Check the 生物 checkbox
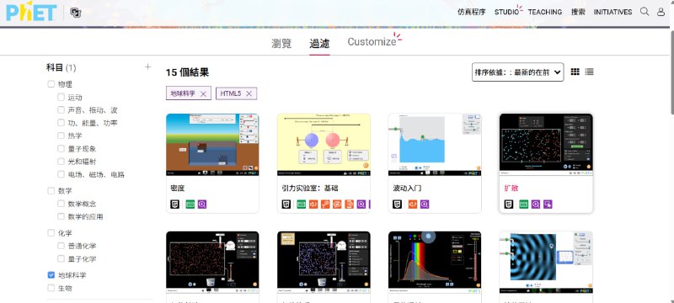The image size is (674, 303). 51,288
